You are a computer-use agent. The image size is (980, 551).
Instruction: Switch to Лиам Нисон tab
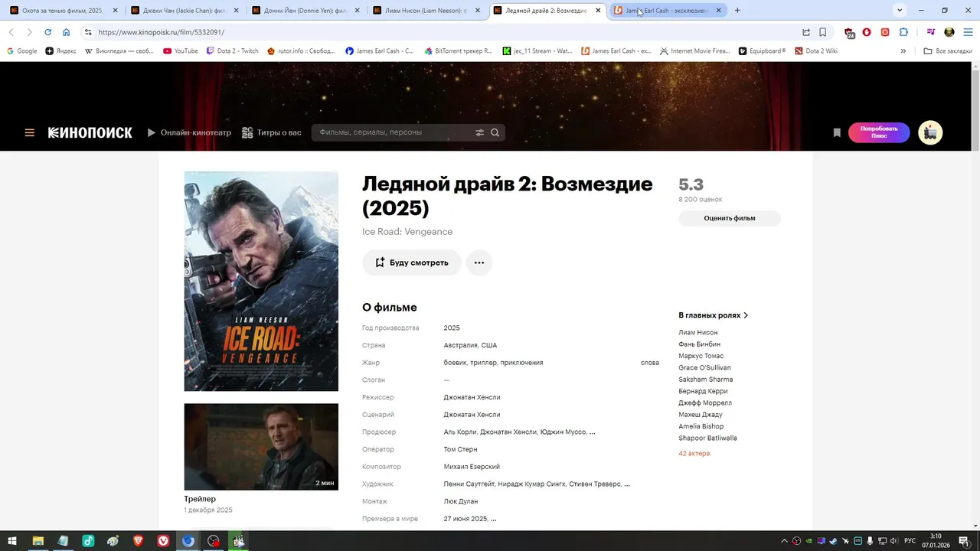pos(426,11)
